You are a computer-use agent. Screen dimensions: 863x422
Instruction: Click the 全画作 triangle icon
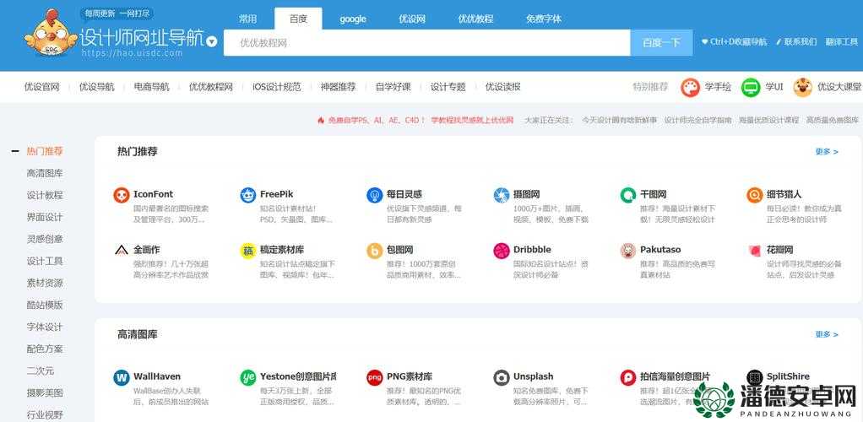(x=121, y=251)
